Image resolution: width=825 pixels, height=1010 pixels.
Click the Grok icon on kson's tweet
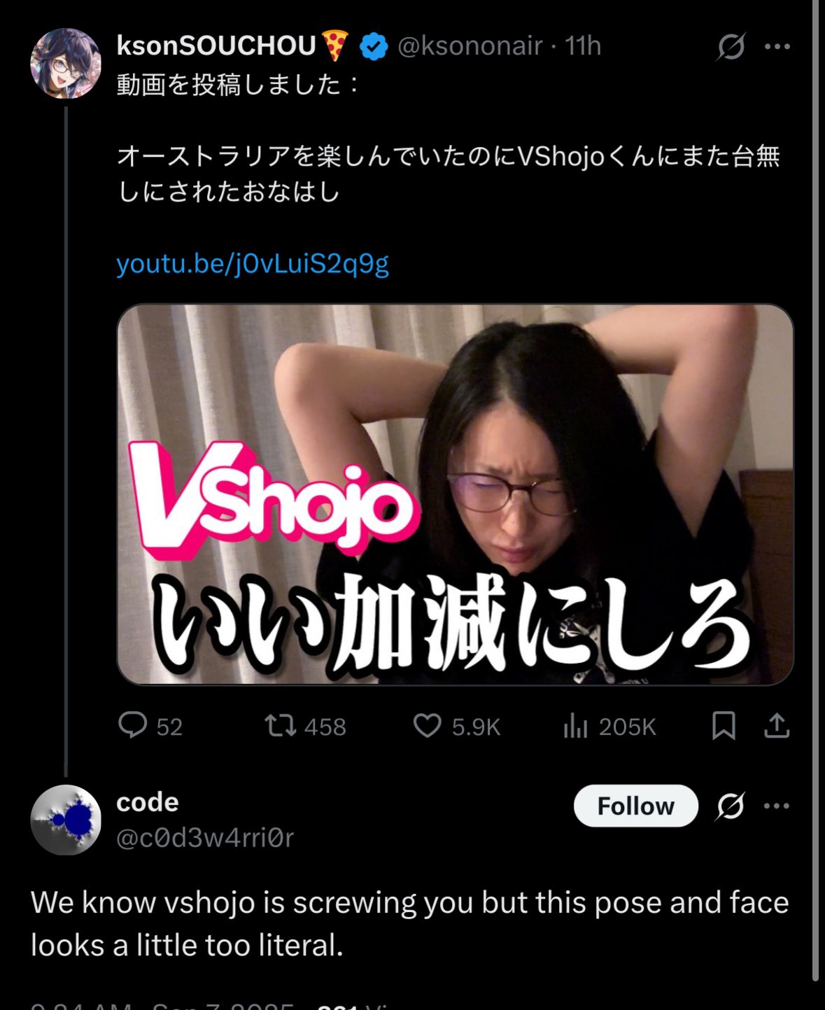(731, 46)
